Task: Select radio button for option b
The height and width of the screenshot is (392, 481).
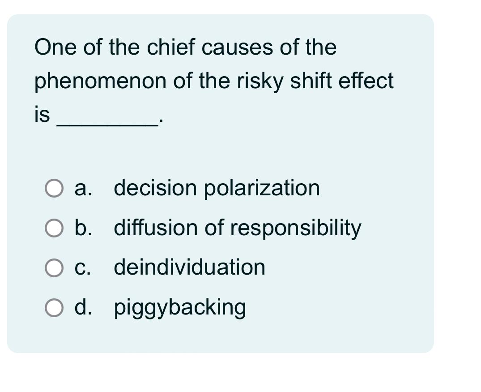Action: point(53,228)
